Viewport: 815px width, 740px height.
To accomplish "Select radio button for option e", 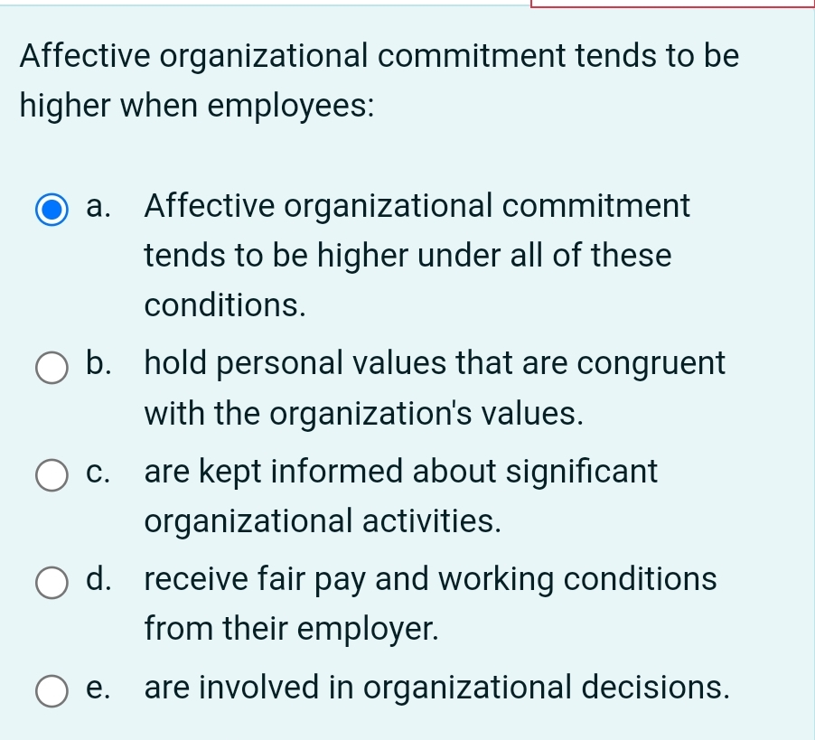I will pyautogui.click(x=52, y=692).
